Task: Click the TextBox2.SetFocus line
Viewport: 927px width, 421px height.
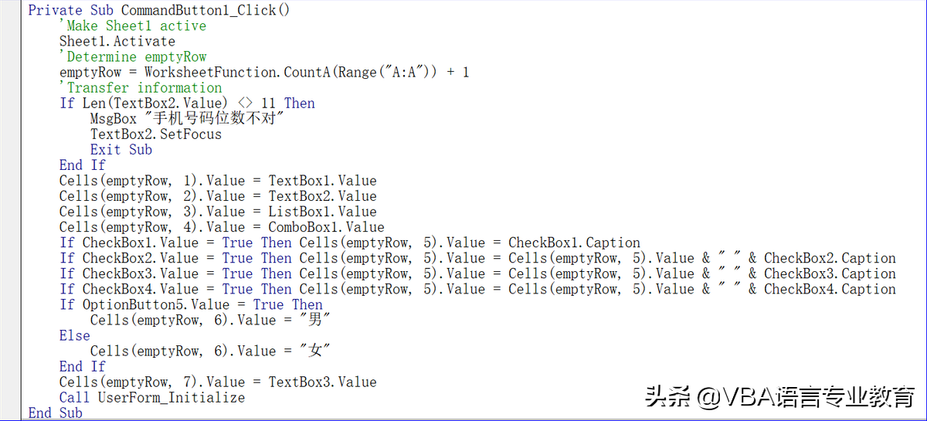Action: coord(156,134)
